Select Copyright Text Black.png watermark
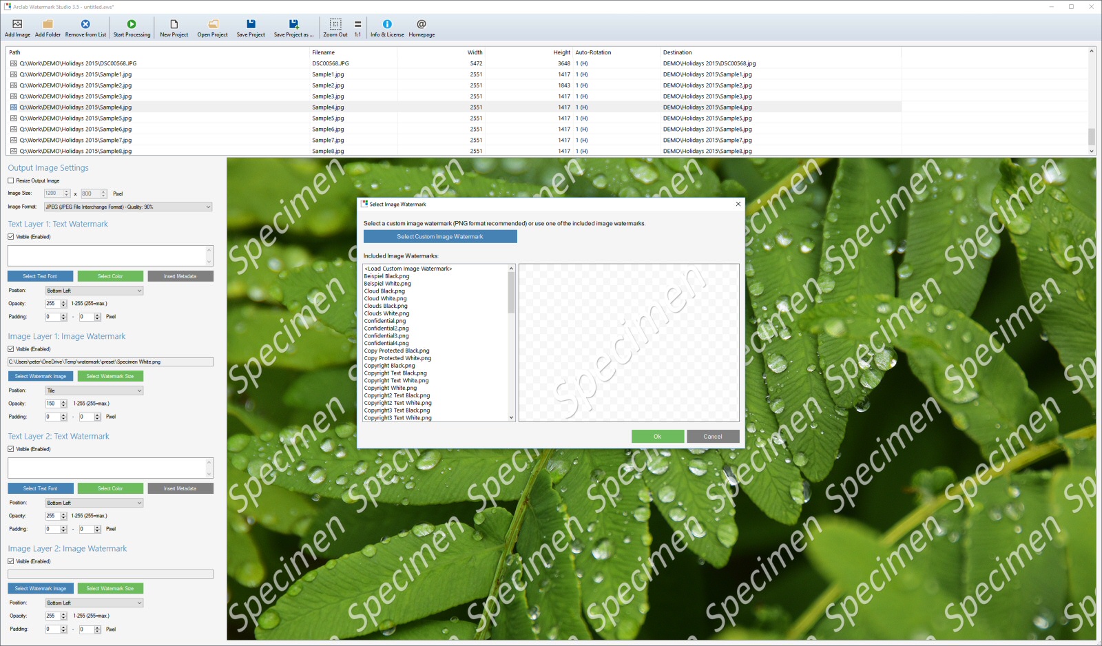This screenshot has height=646, width=1102. click(x=395, y=373)
